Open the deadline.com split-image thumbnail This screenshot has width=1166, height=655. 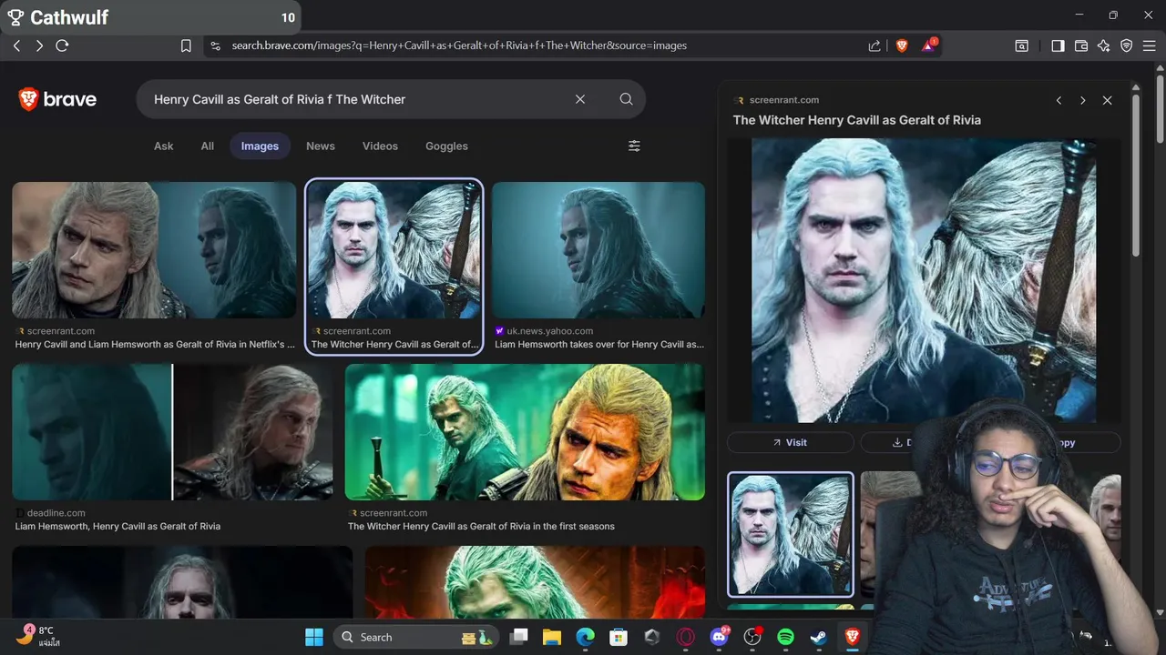tap(172, 432)
